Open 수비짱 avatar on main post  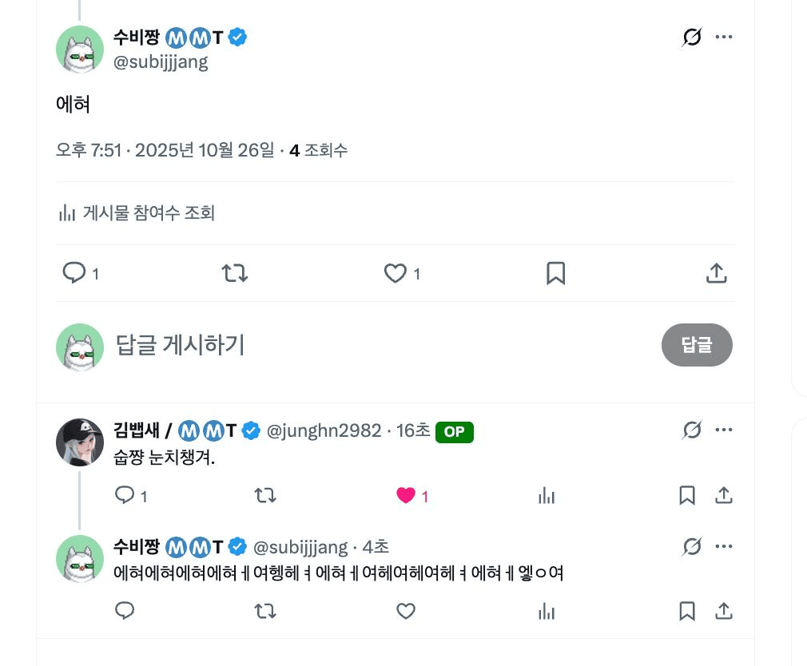tap(80, 50)
